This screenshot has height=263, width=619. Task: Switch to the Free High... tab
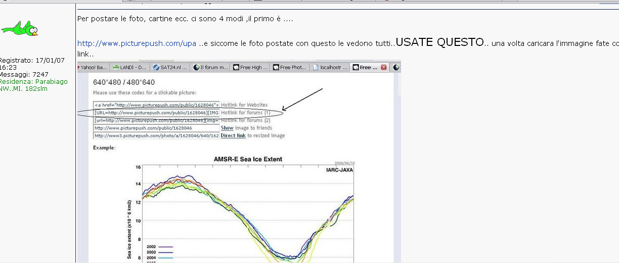click(x=253, y=67)
